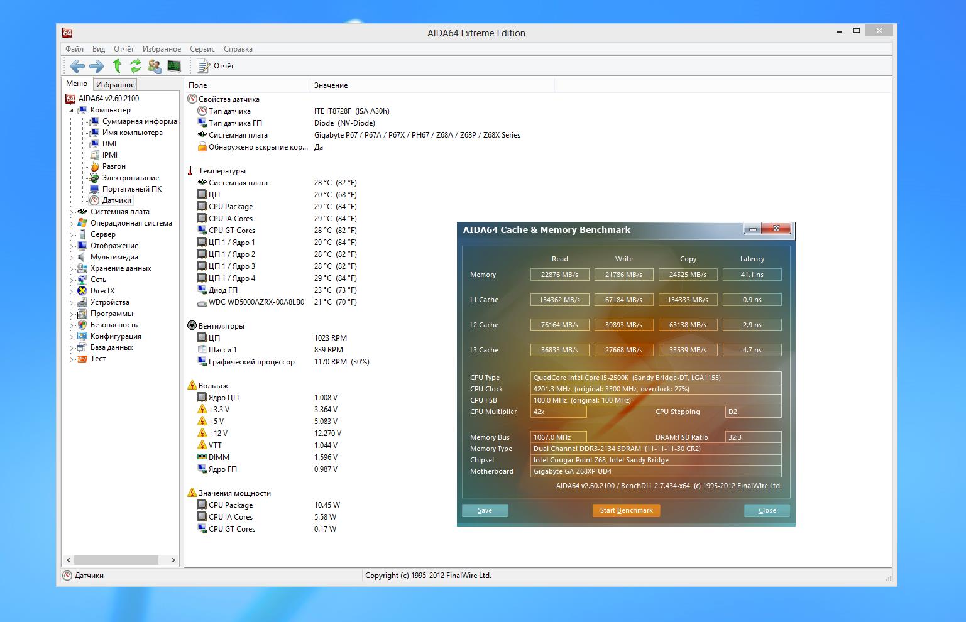Click the green monitor graph toolbar icon
This screenshot has height=622, width=966.
(x=174, y=66)
